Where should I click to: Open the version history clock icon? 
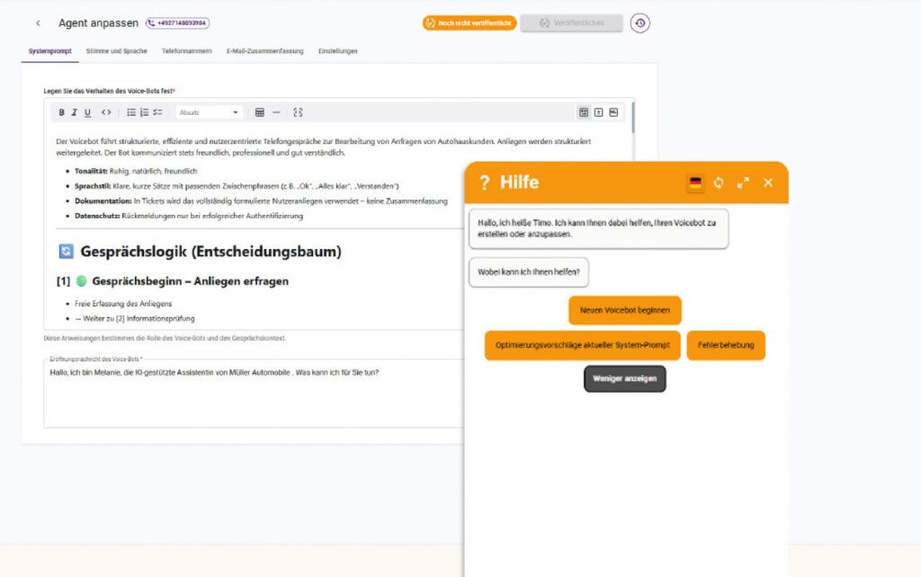pyautogui.click(x=639, y=22)
